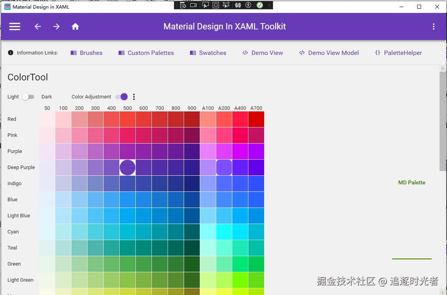This screenshot has height=295, width=447.
Task: Click the green Hot Reload checkmark
Action: point(260,5)
